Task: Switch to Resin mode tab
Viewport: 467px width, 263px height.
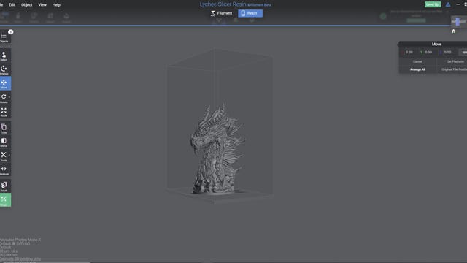Action: (x=250, y=13)
